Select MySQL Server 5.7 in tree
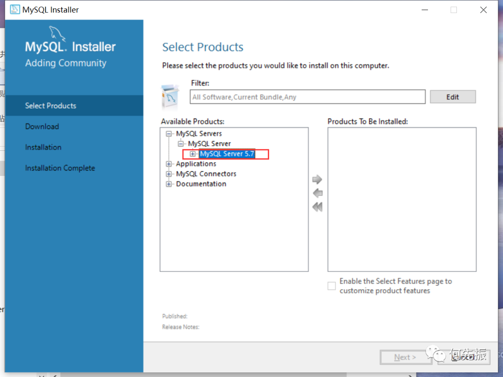 tap(227, 154)
